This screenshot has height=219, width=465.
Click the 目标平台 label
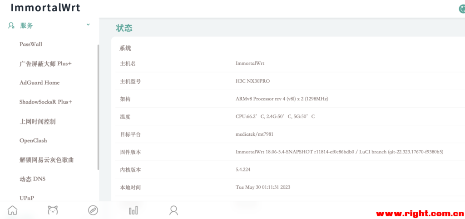(130, 134)
